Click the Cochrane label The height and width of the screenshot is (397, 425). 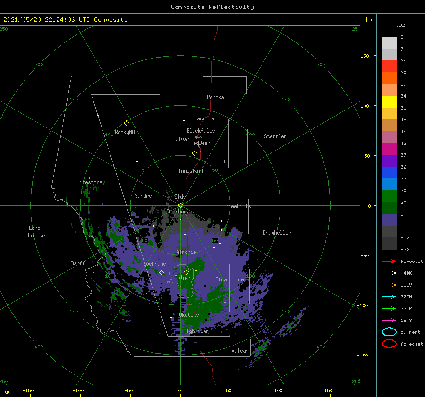pos(154,264)
